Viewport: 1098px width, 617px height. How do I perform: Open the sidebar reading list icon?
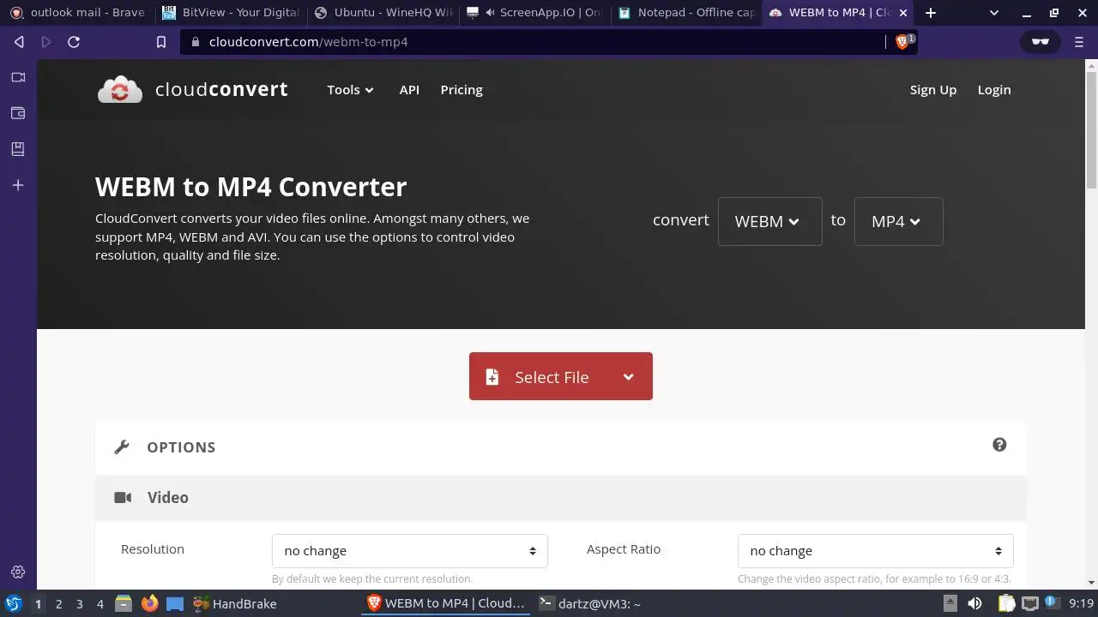coord(18,148)
